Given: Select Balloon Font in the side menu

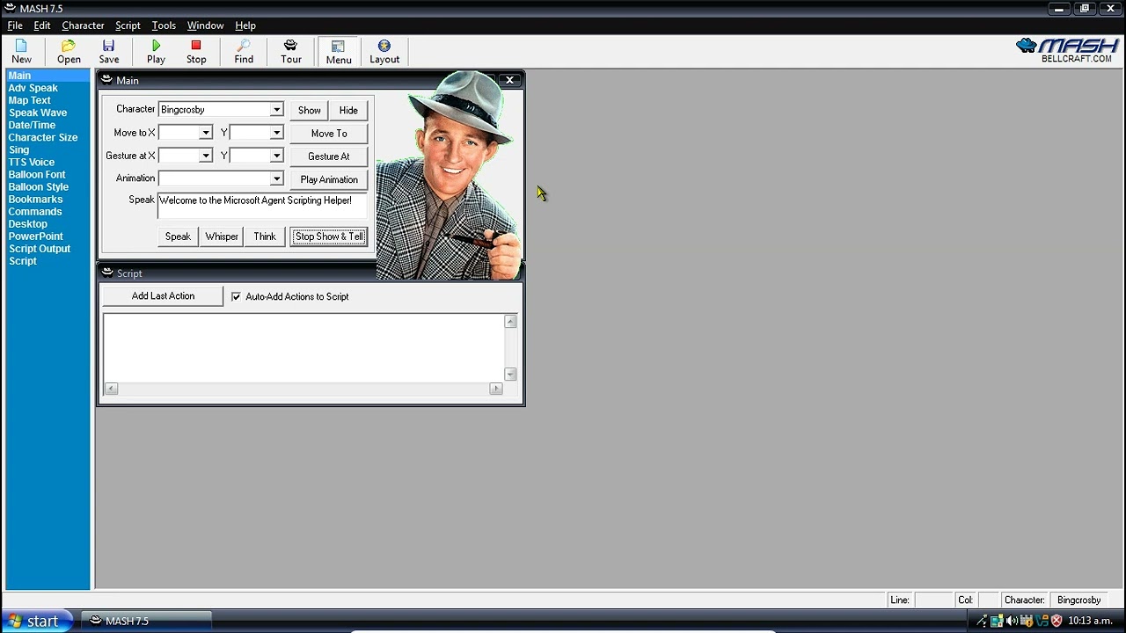Looking at the screenshot, I should pyautogui.click(x=37, y=174).
